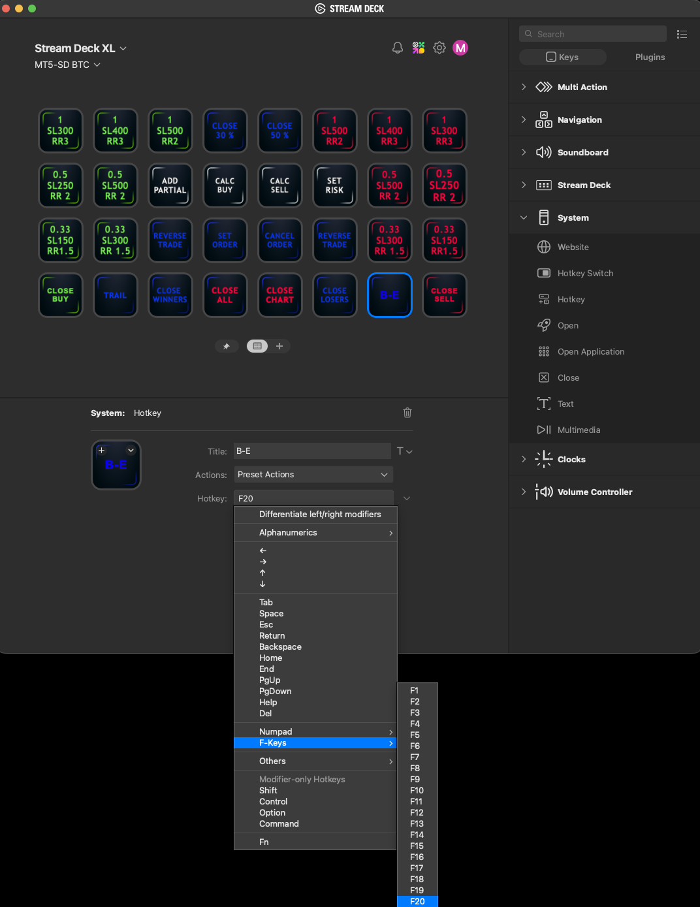Open preferences gear icon
The height and width of the screenshot is (907, 700).
point(439,48)
